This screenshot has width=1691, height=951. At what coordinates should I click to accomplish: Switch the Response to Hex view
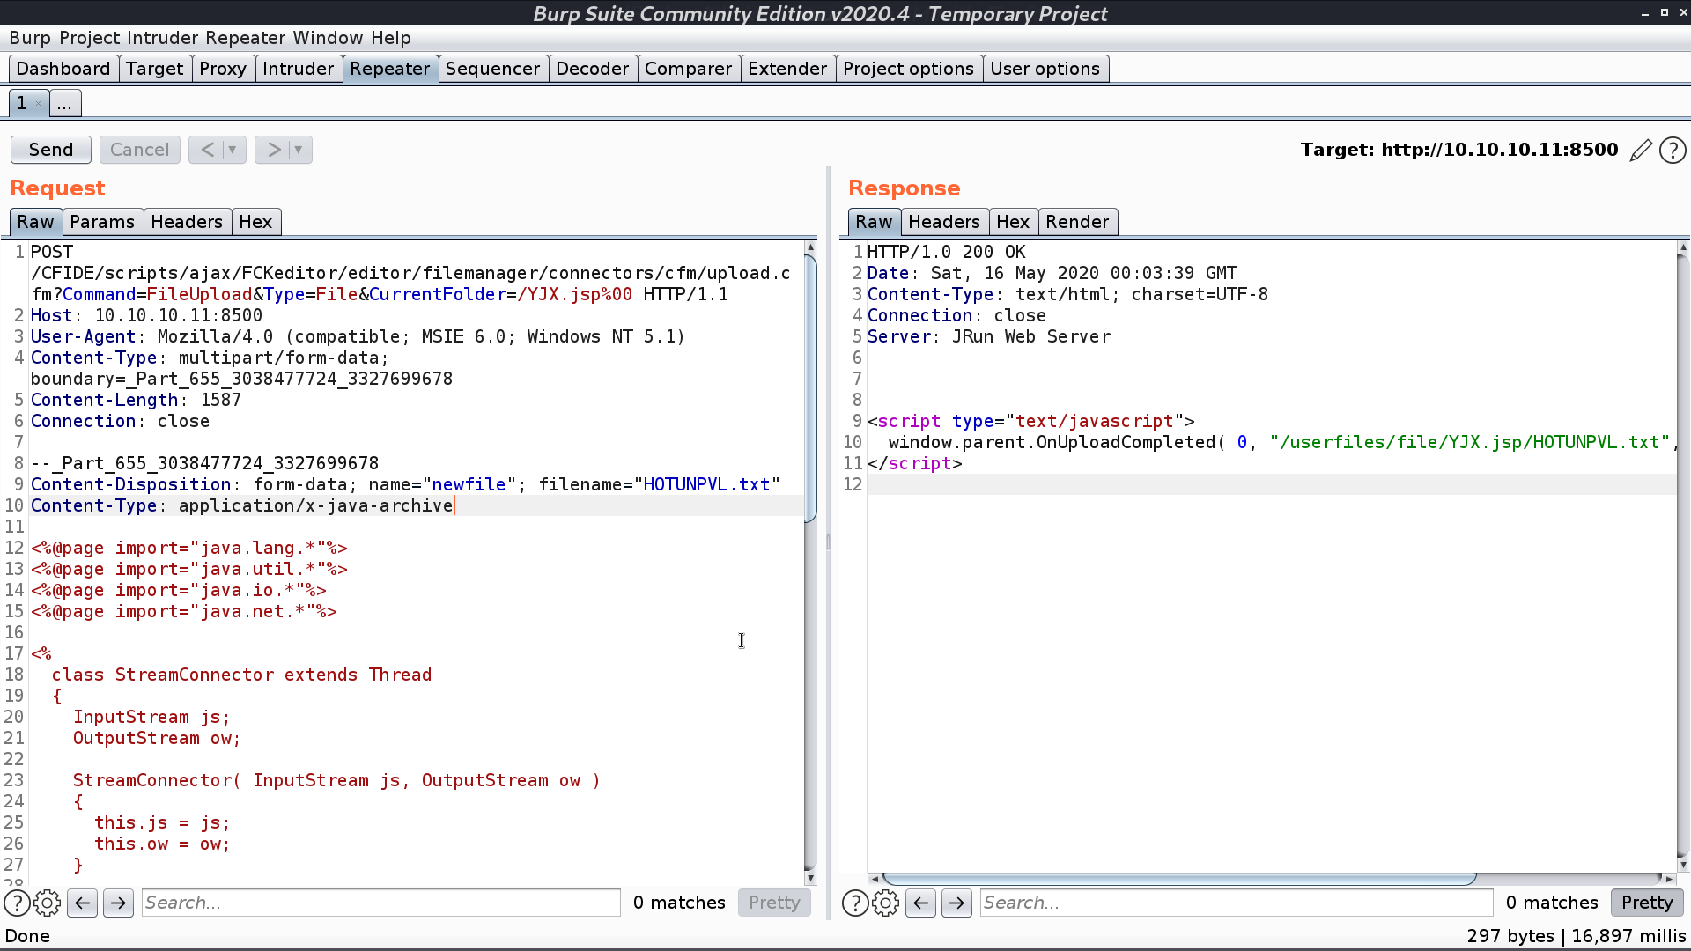(1014, 222)
